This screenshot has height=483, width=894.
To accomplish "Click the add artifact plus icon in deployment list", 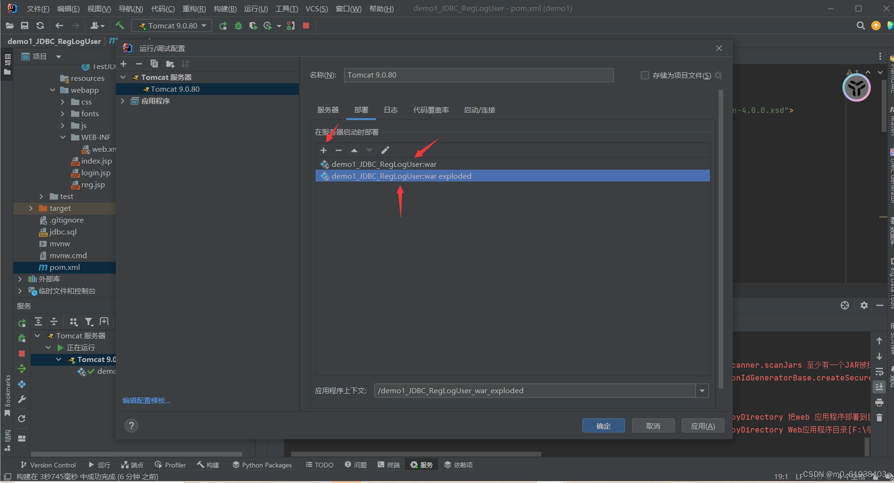I will [324, 150].
